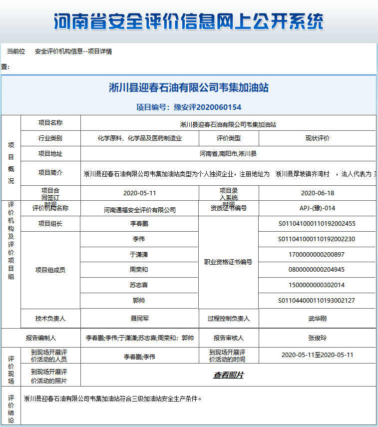
Task: Select team member 李伟
Action: pyautogui.click(x=139, y=239)
